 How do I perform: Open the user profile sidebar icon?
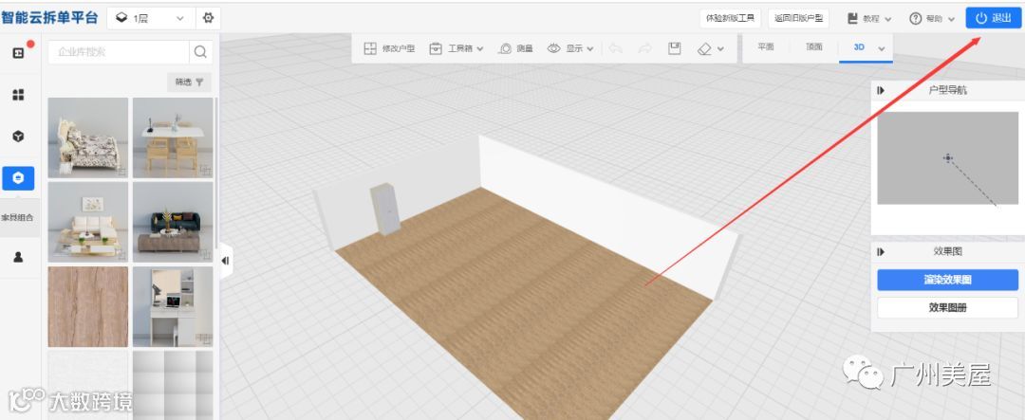pyautogui.click(x=18, y=257)
